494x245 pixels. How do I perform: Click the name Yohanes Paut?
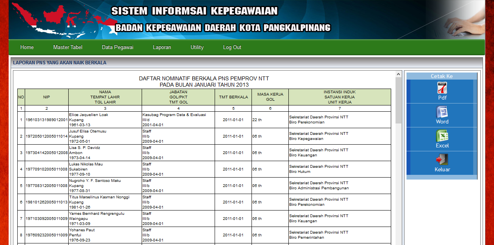[x=82, y=230]
